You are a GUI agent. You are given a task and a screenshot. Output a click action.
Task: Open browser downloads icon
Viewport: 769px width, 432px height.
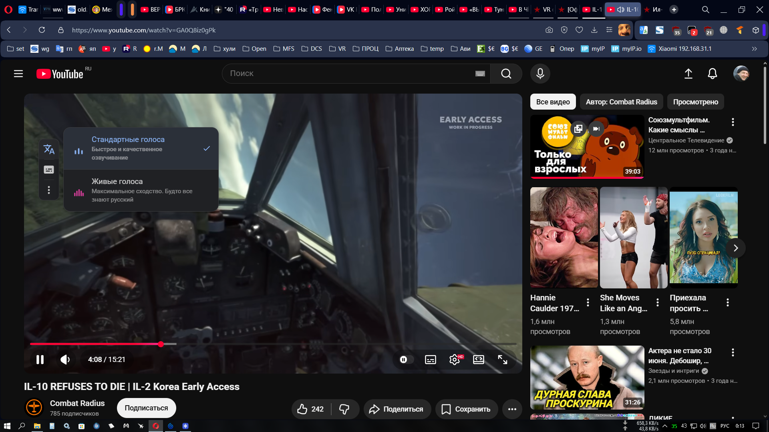point(594,30)
